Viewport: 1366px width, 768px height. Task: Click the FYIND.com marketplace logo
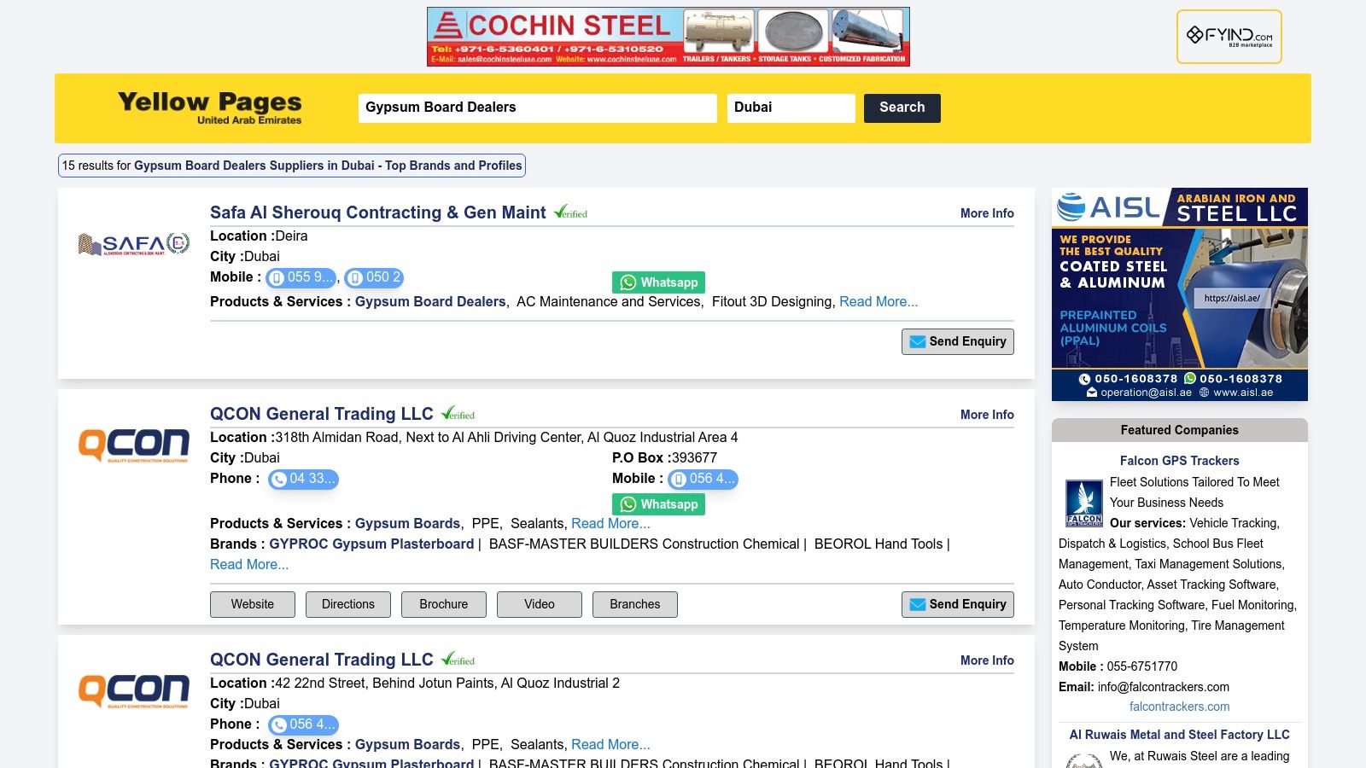click(1231, 36)
